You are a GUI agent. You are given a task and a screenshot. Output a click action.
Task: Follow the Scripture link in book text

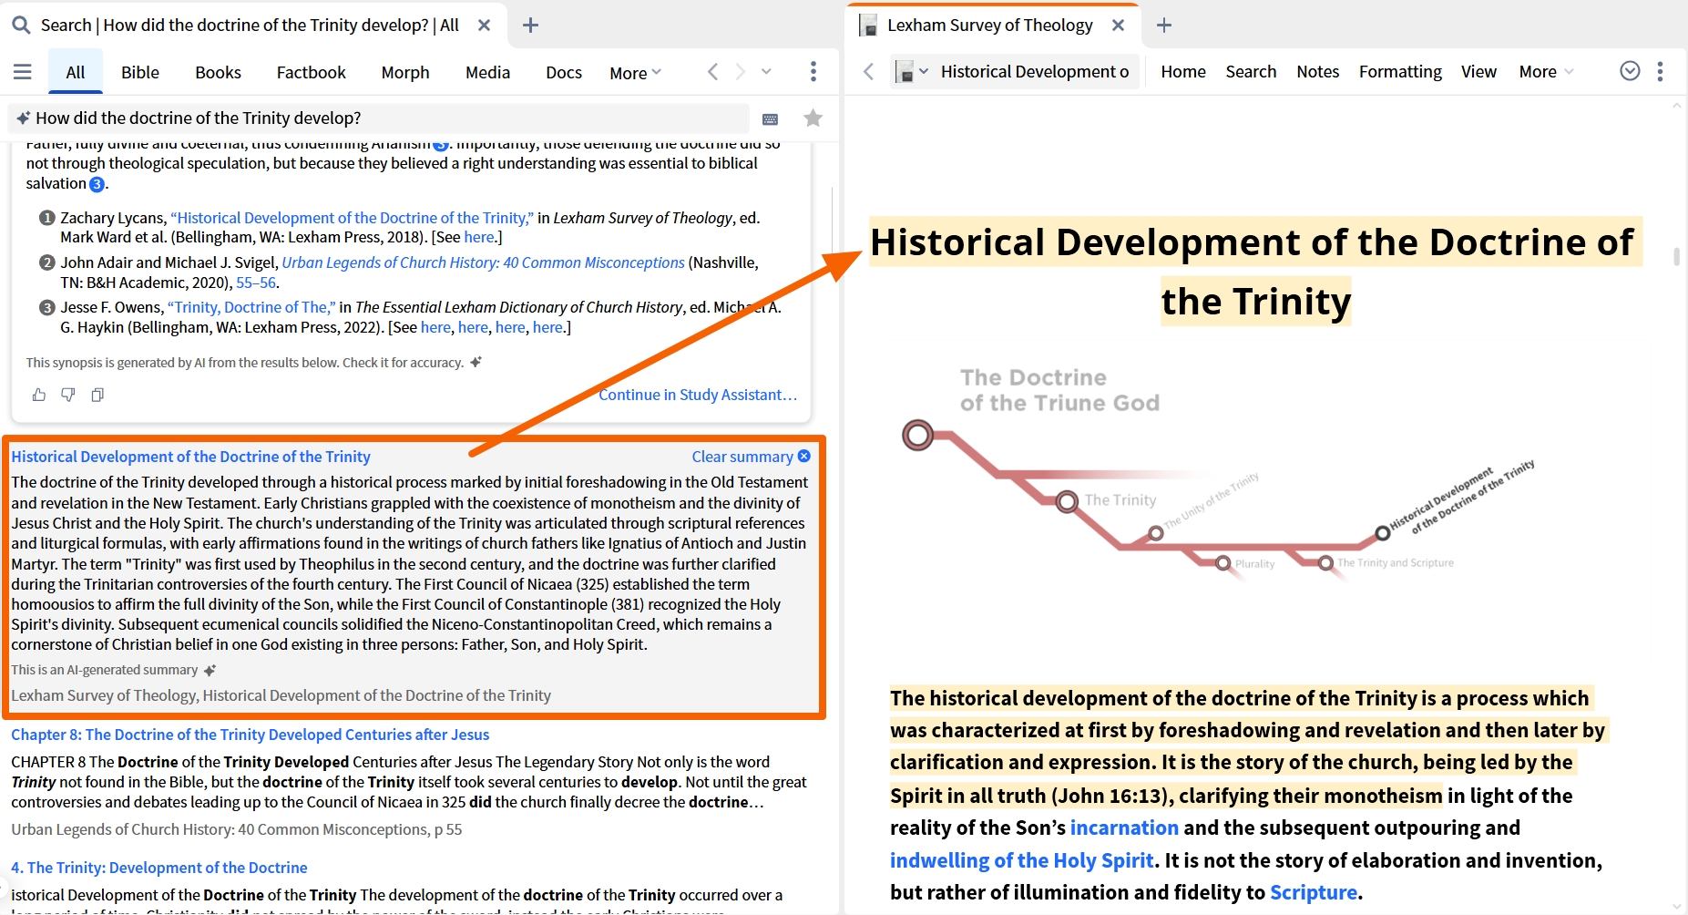(1314, 892)
